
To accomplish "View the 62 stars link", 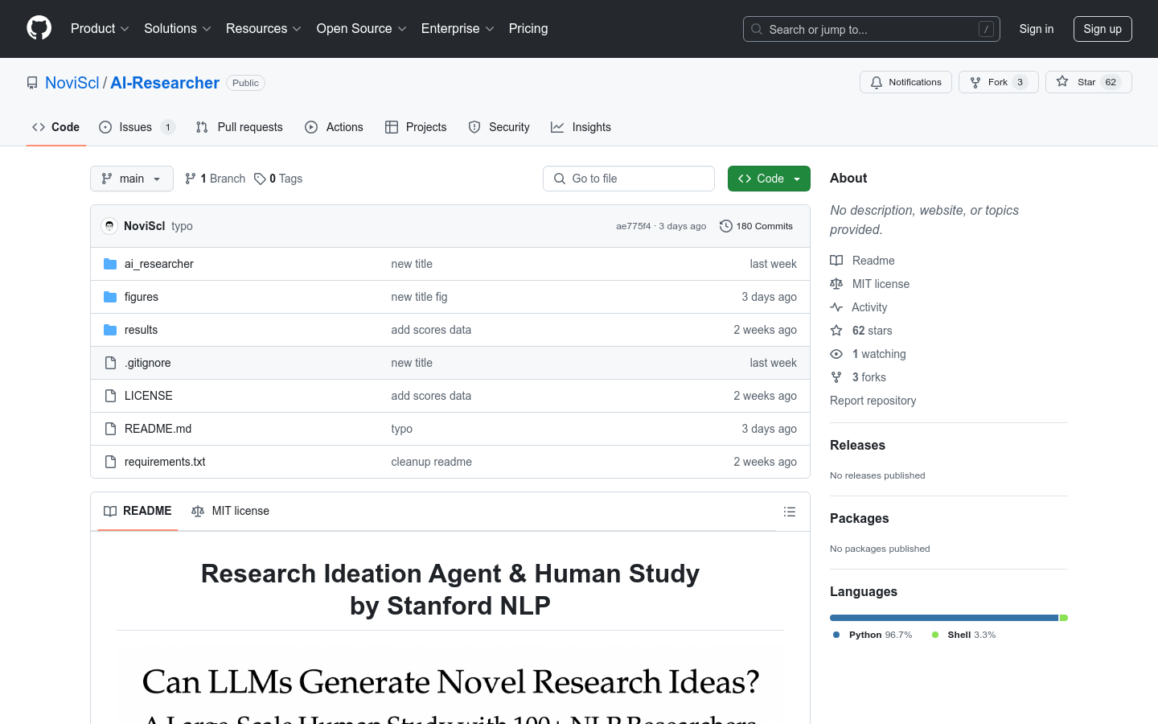I will click(x=861, y=331).
